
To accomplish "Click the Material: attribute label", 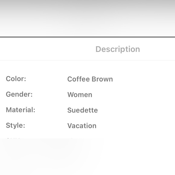I will (21, 110).
